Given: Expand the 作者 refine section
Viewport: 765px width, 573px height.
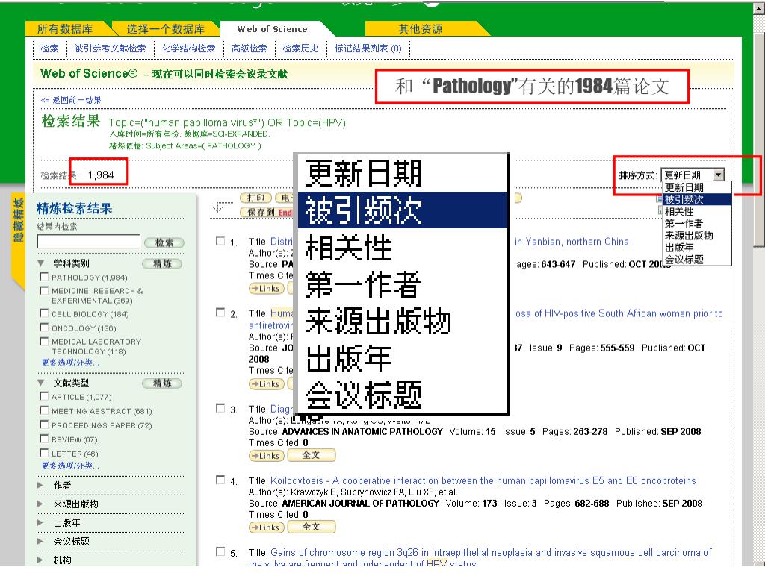Looking at the screenshot, I should tap(40, 485).
